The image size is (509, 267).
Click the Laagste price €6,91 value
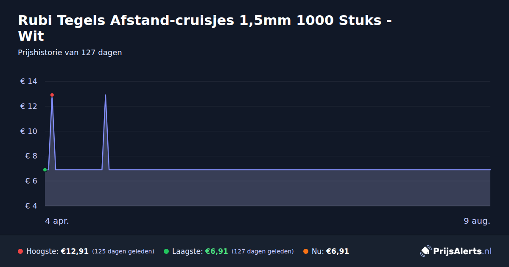click(217, 251)
